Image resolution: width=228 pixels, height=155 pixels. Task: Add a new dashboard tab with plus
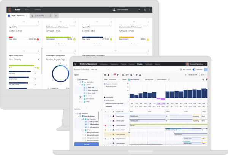click(x=56, y=16)
